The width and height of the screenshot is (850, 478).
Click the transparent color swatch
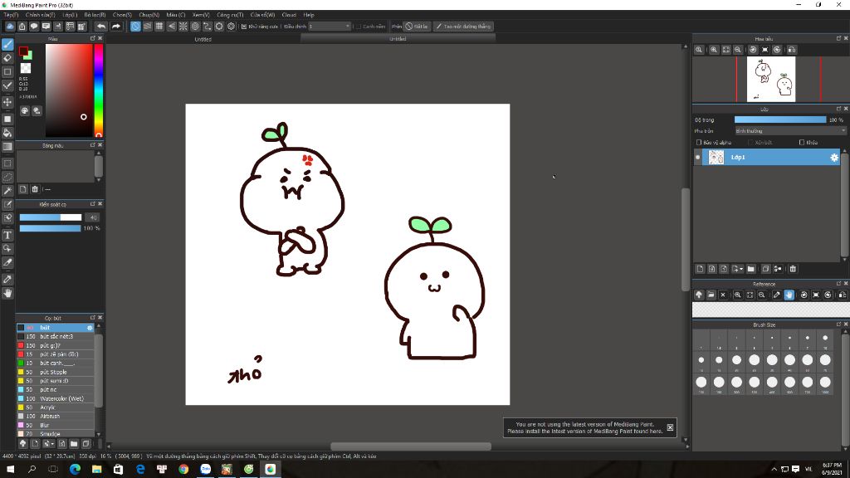[26, 68]
